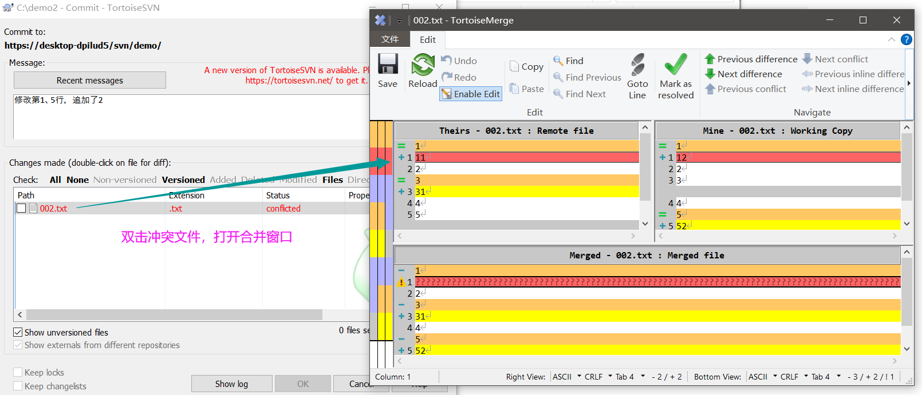922x395 pixels.
Task: Click the Mark as resolved checkmark
Action: pyautogui.click(x=676, y=65)
